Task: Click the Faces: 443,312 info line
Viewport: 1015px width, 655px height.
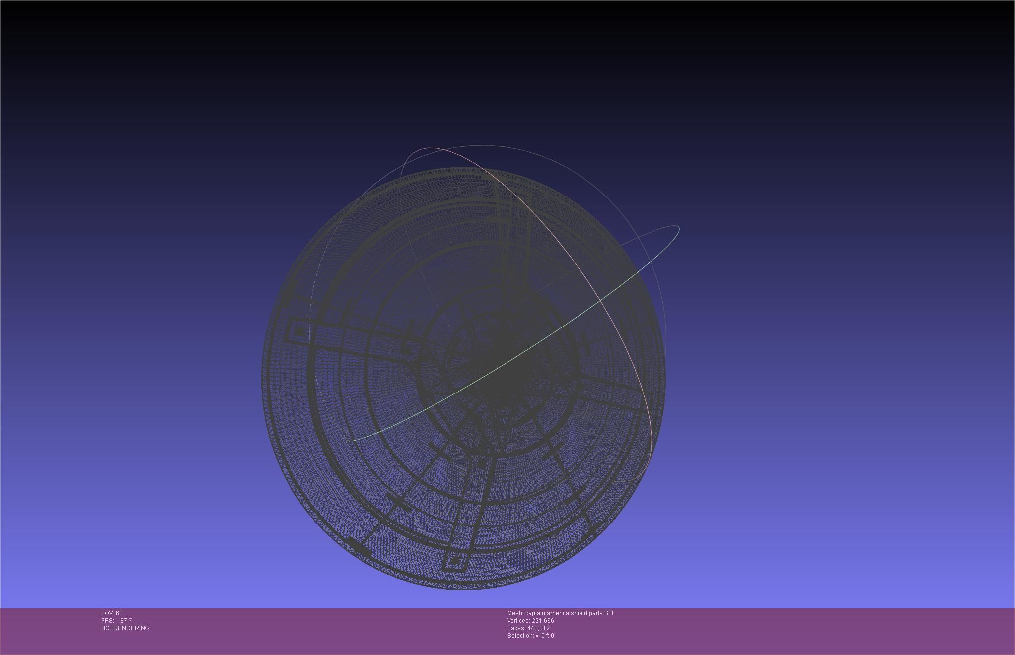Action: click(528, 628)
